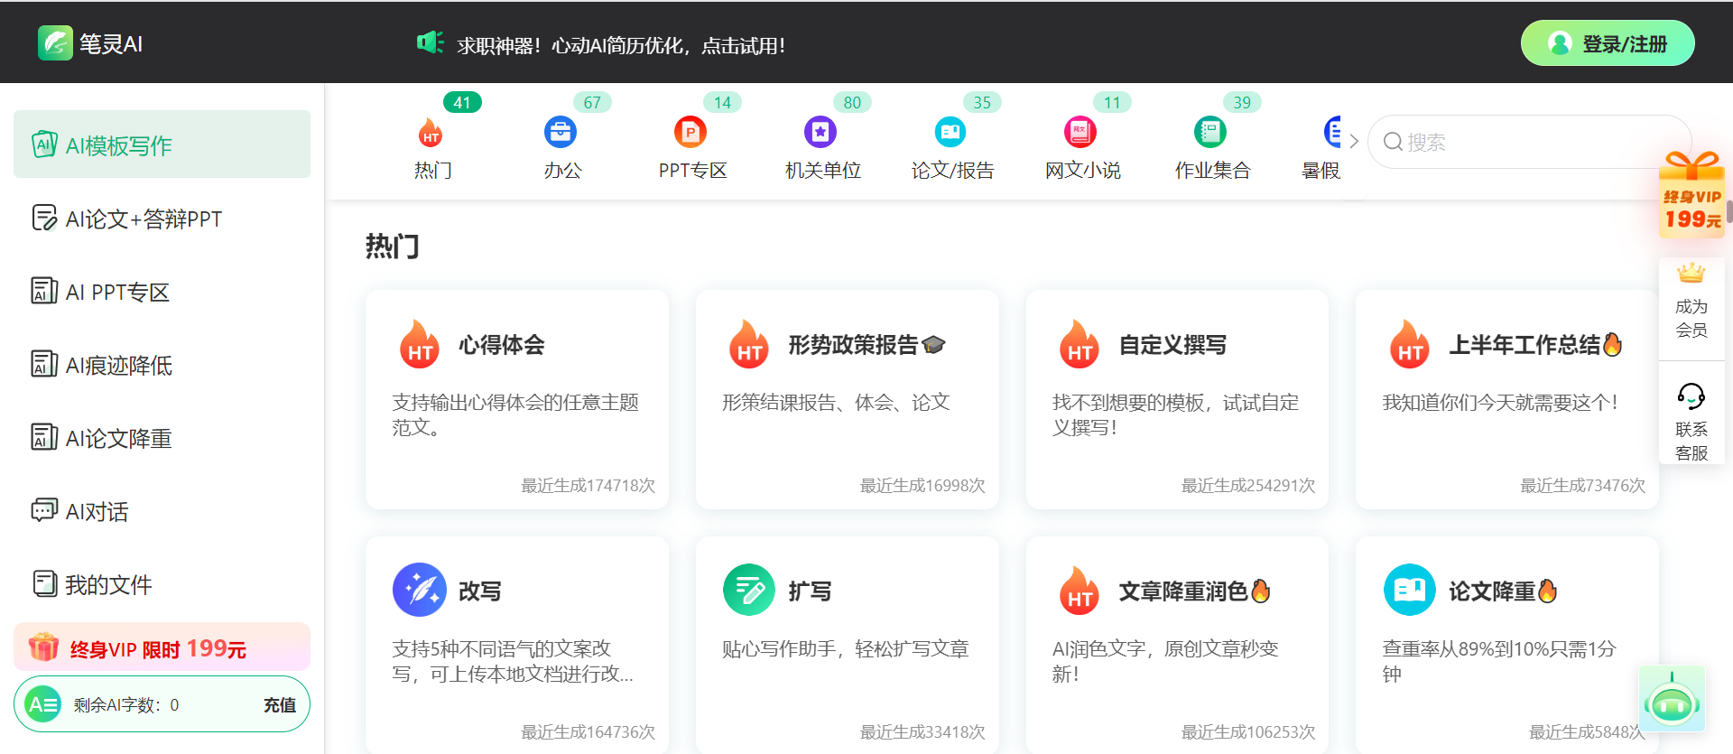Open the 形势政策报告 template card
The width and height of the screenshot is (1733, 754).
pyautogui.click(x=848, y=399)
